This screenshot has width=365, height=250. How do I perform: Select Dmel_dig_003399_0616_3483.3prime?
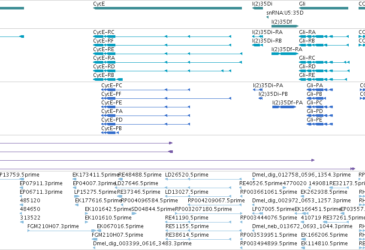pos(142,244)
